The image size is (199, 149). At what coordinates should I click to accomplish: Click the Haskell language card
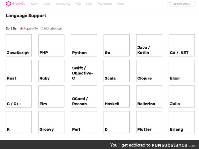(x=117, y=97)
